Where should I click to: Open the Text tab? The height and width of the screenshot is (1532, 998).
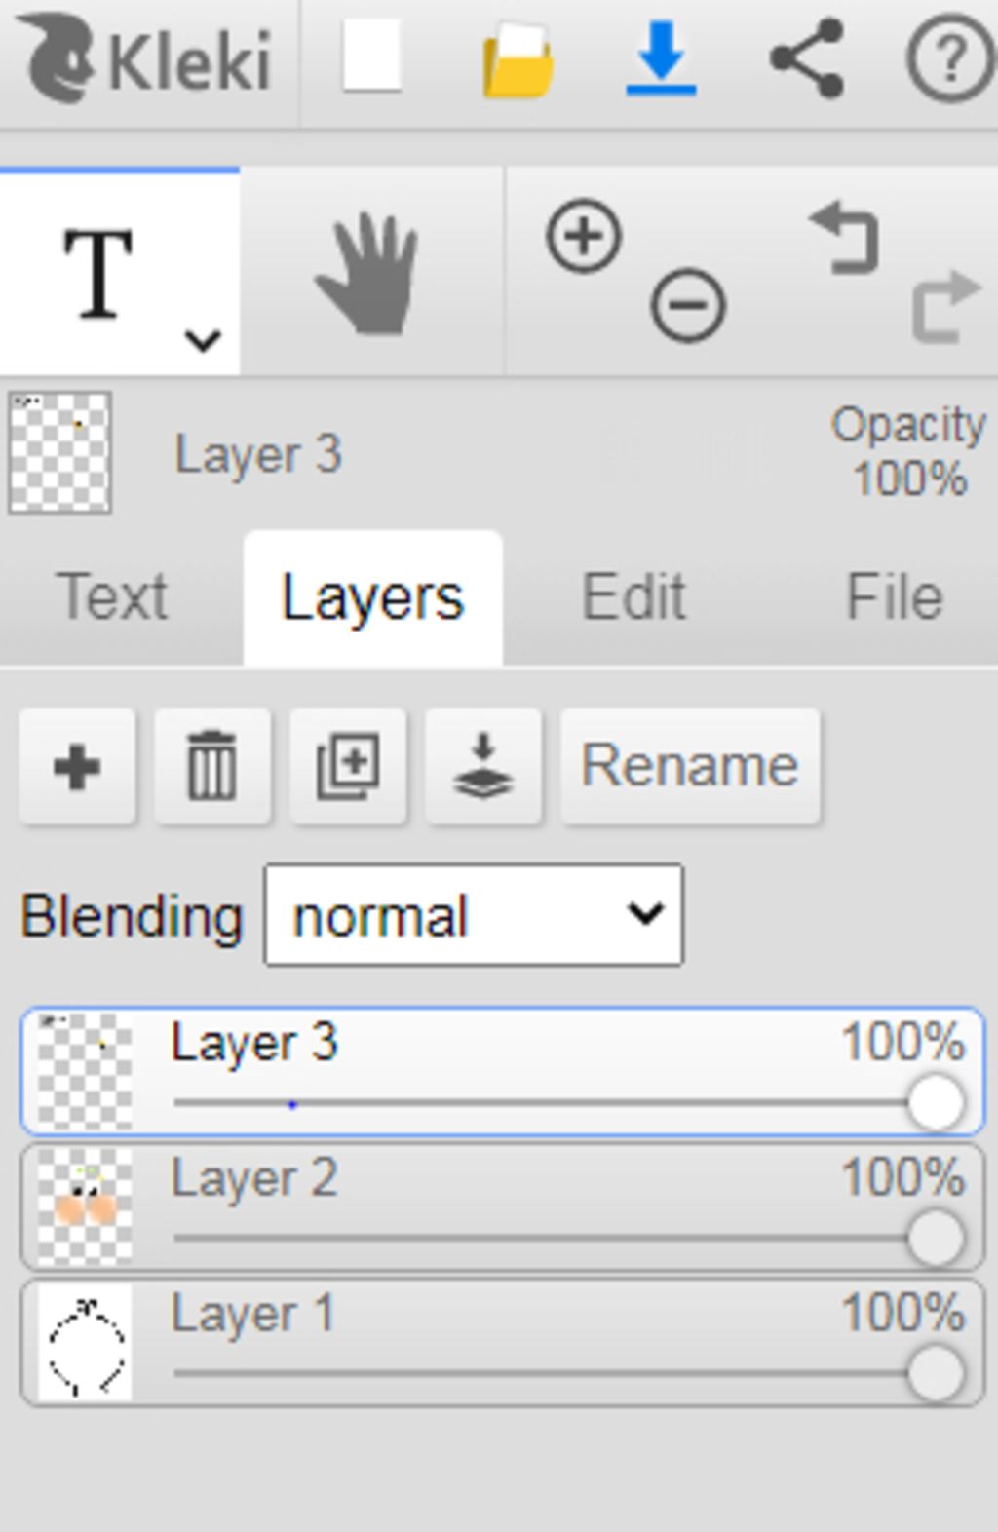coord(112,596)
